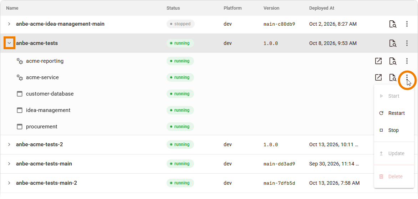Click the Platform column header
Screen dimensions: 418x199
233,8
